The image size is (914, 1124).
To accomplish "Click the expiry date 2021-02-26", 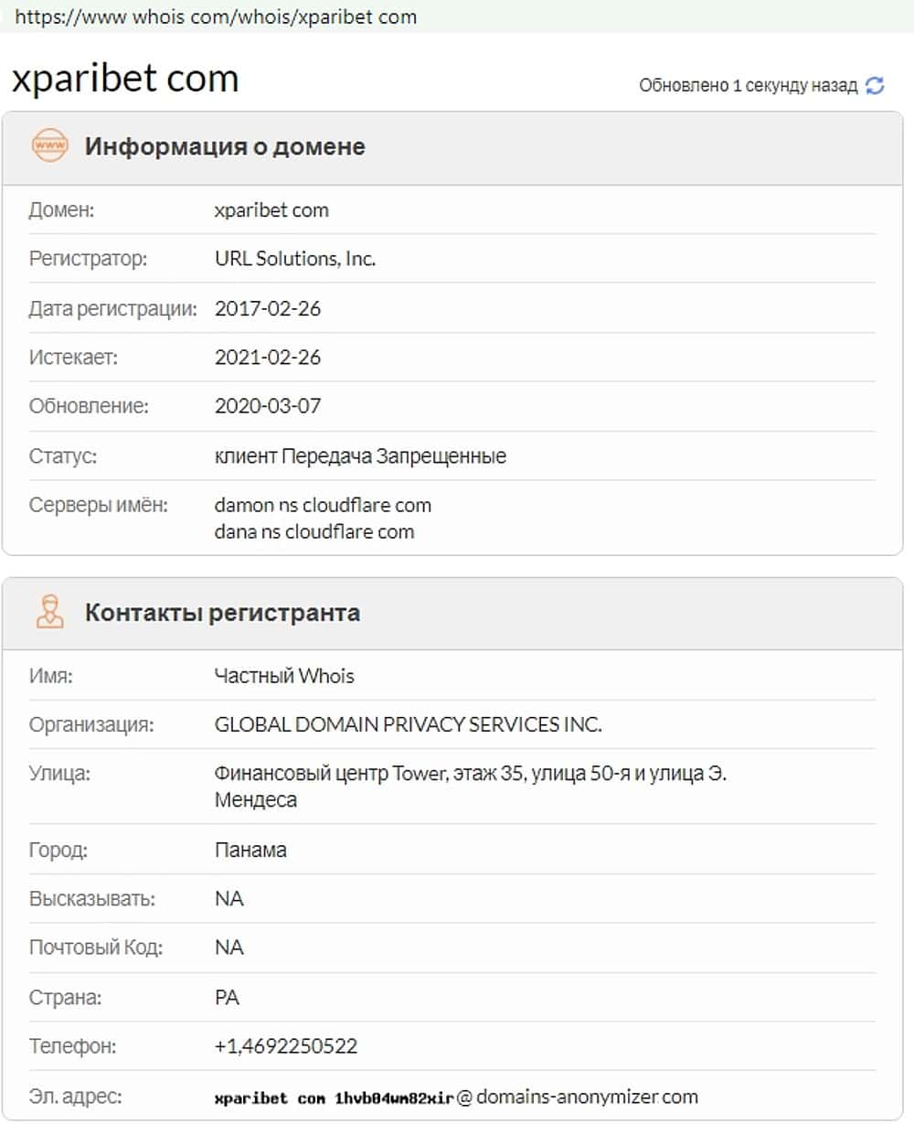I will [x=268, y=357].
